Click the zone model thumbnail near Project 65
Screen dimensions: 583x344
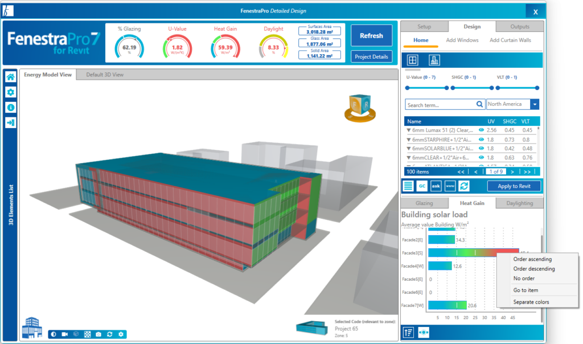(312, 327)
